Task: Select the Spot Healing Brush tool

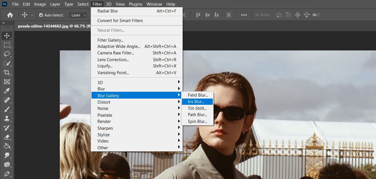Action: [7, 100]
